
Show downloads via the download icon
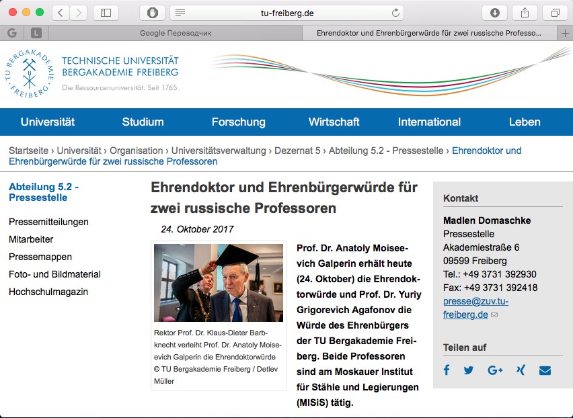pos(494,13)
